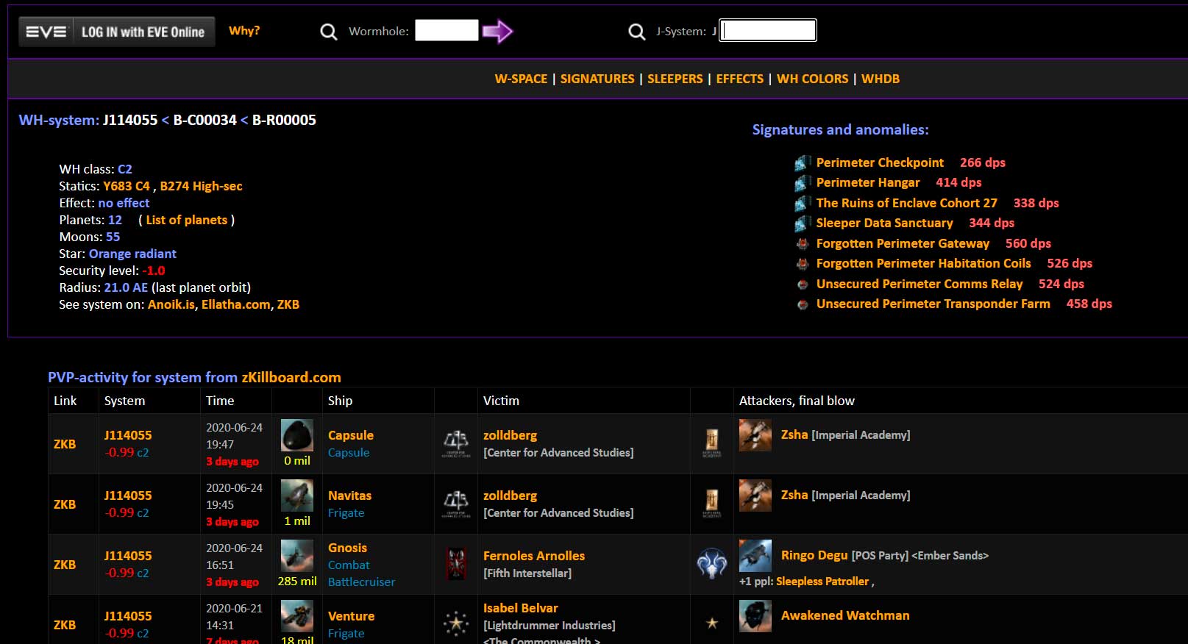Open Forgotten Perimeter Gateway link
The image size is (1188, 644).
903,243
